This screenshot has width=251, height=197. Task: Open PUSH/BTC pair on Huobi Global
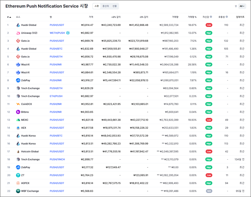click(56, 49)
